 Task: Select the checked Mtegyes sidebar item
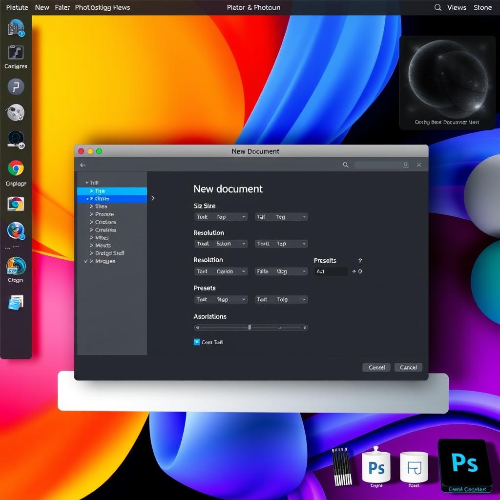[105, 261]
